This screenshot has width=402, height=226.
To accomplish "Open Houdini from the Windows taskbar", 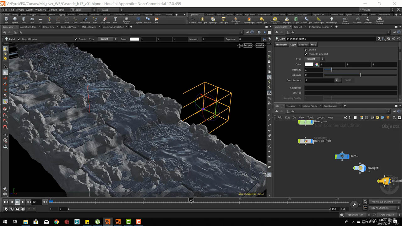I will point(107,222).
